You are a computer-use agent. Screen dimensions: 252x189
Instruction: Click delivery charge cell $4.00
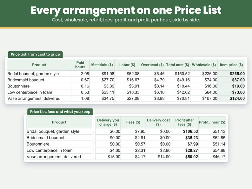point(108,150)
